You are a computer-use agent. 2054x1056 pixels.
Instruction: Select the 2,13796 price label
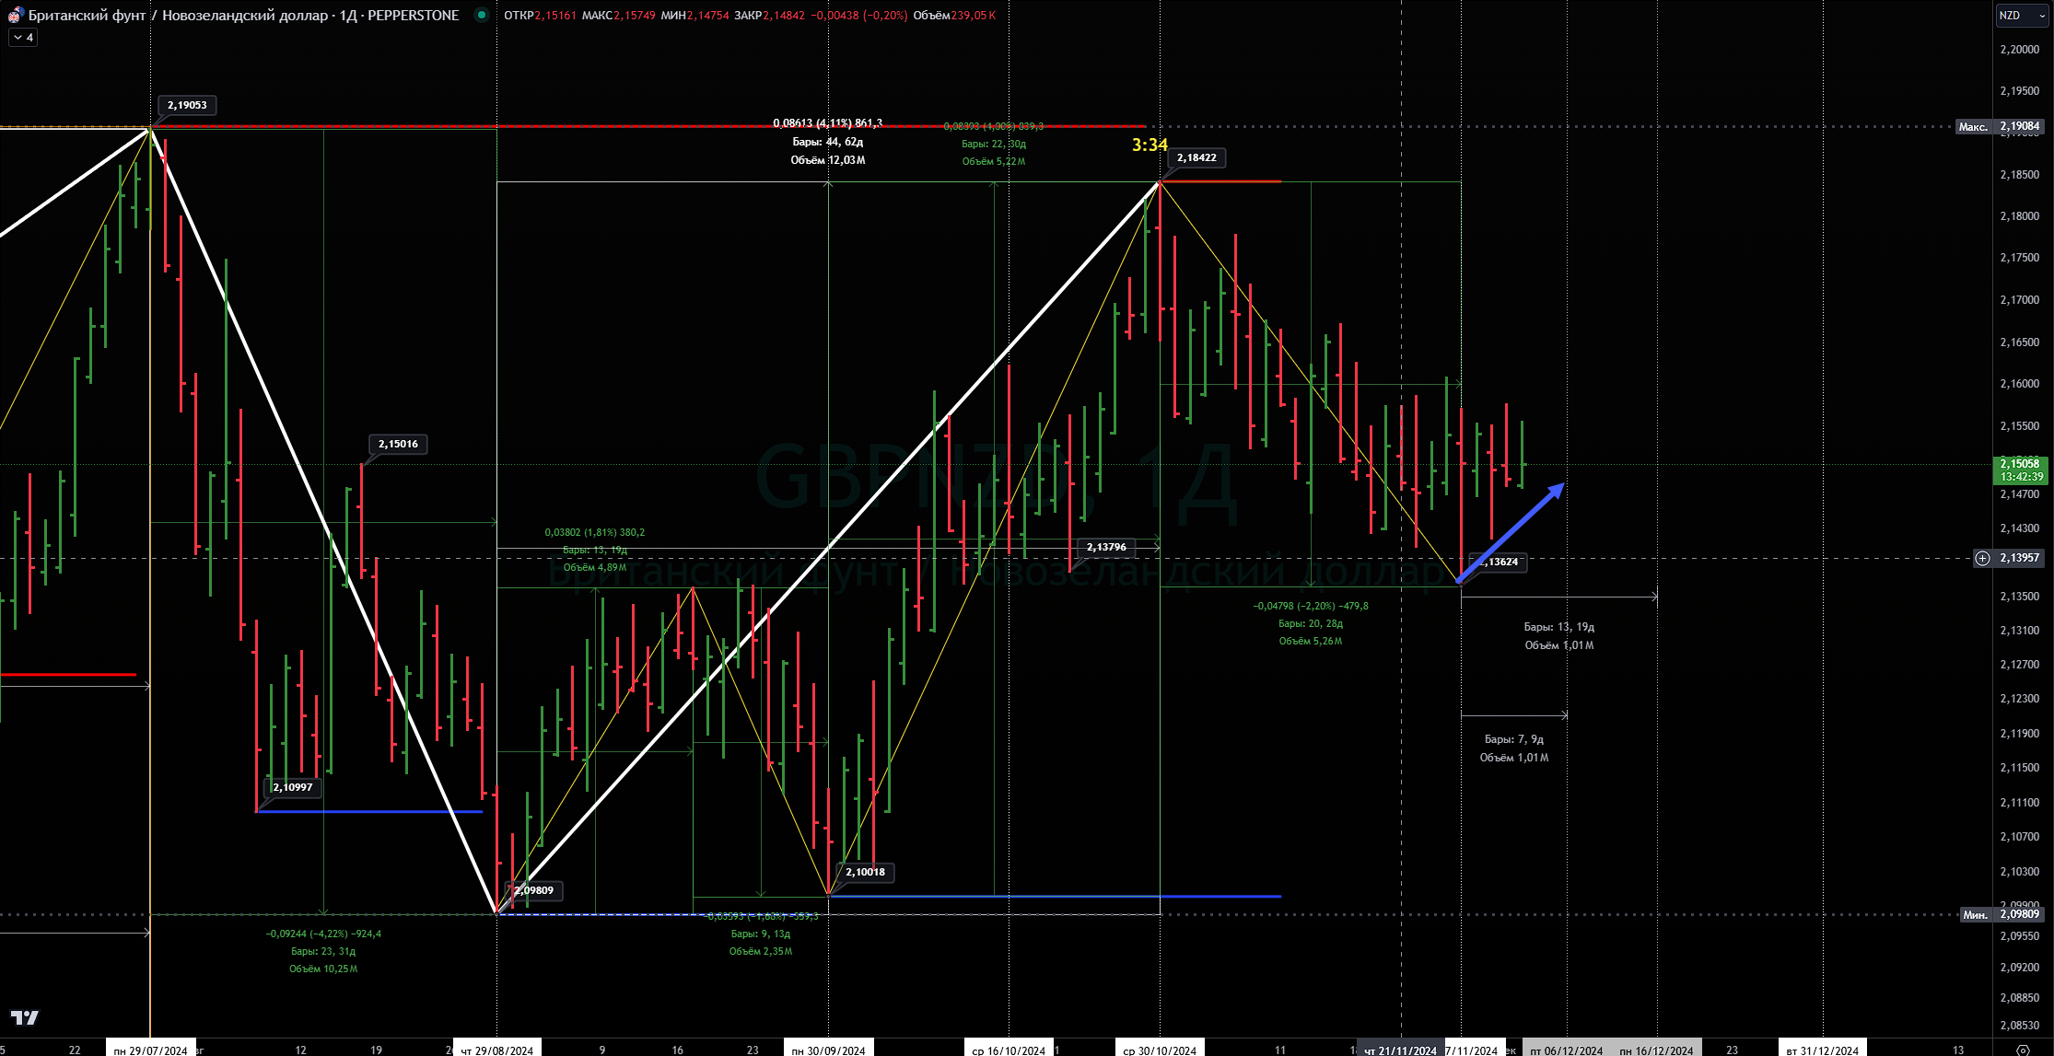(1106, 547)
